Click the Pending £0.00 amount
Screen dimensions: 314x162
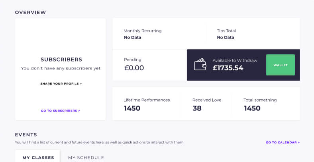pos(134,68)
